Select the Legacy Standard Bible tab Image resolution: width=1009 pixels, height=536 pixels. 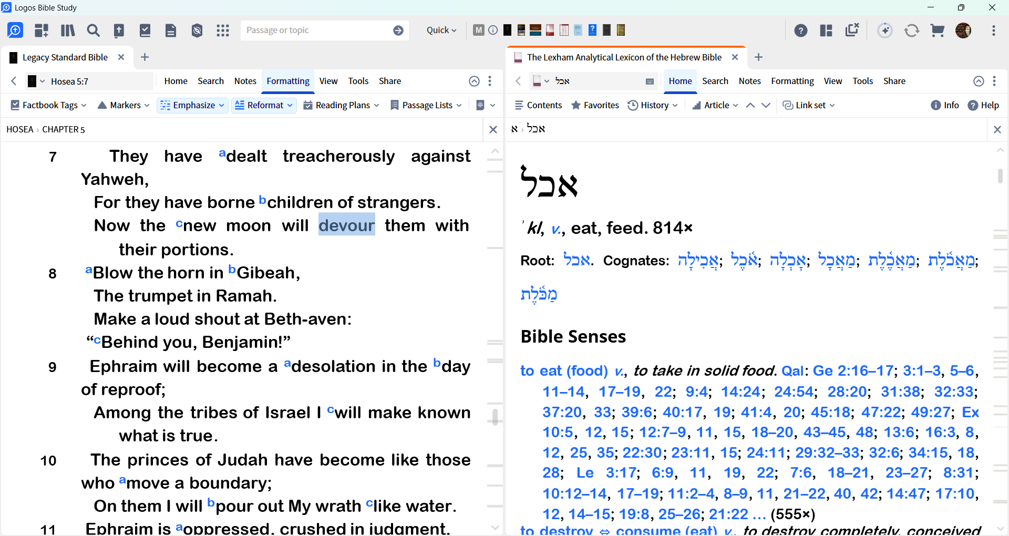65,57
